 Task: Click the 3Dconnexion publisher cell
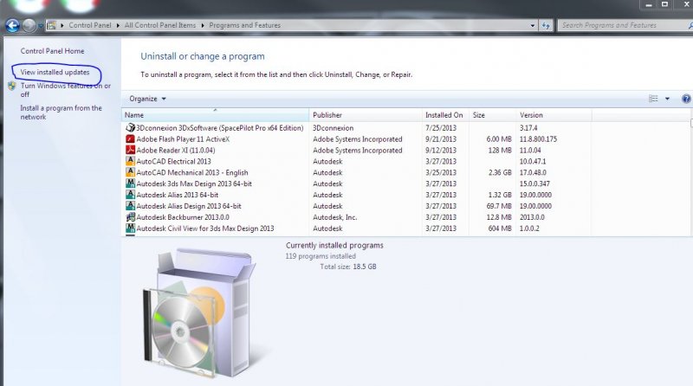[334, 127]
